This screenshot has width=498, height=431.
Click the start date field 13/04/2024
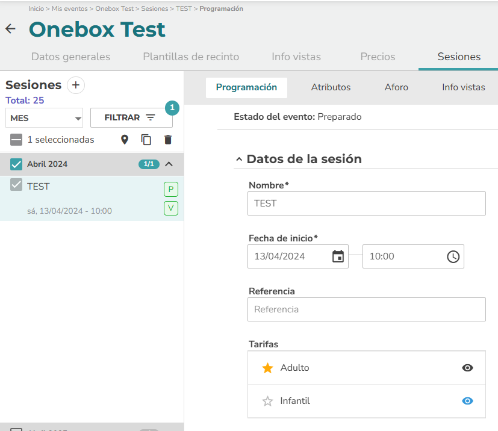[298, 256]
